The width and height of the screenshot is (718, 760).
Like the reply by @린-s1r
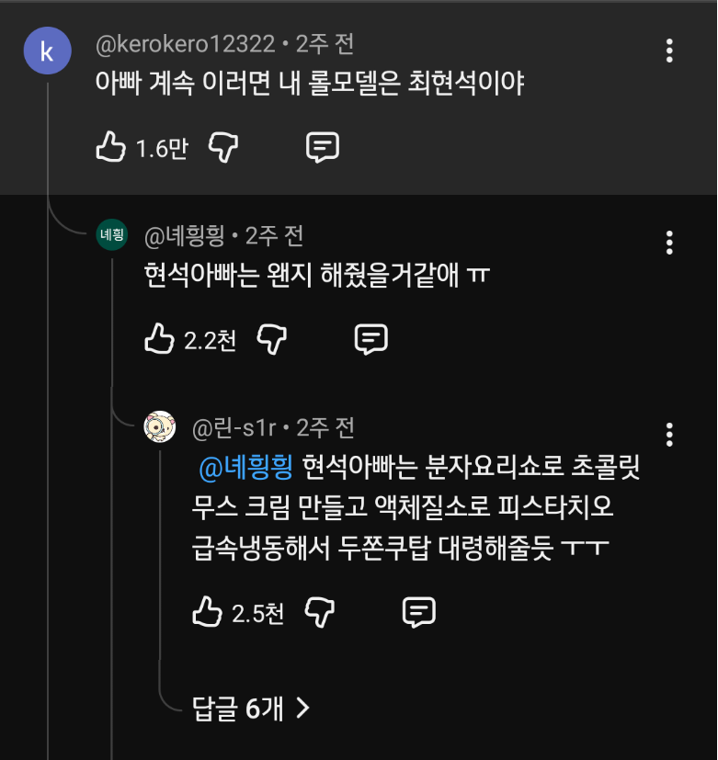207,612
